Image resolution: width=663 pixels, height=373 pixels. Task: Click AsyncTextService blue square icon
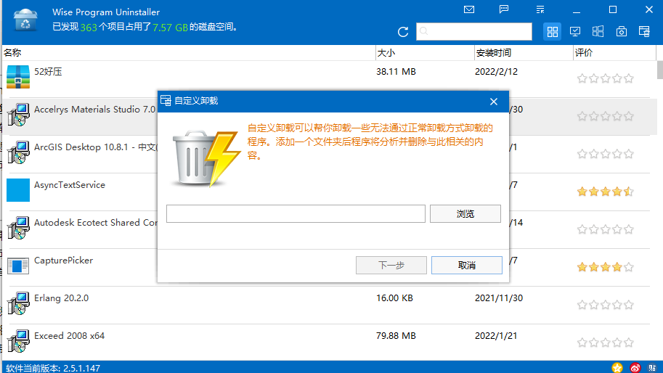(18, 190)
